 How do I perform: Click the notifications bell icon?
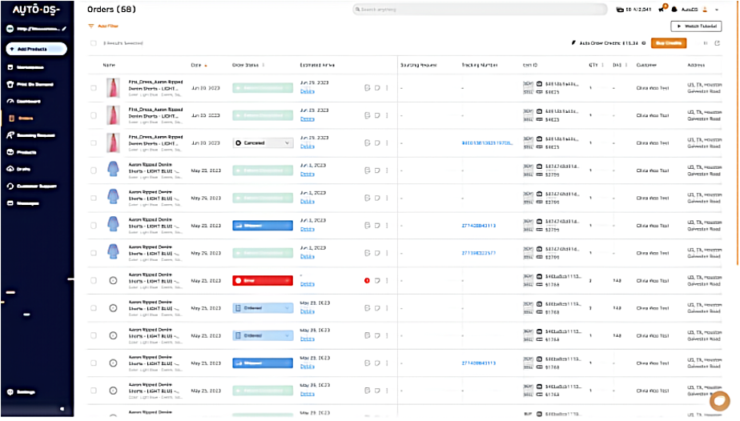click(x=674, y=9)
